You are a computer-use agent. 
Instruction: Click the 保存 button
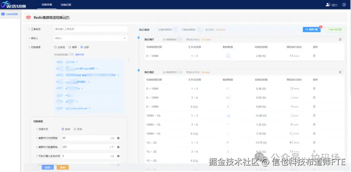coord(48,167)
